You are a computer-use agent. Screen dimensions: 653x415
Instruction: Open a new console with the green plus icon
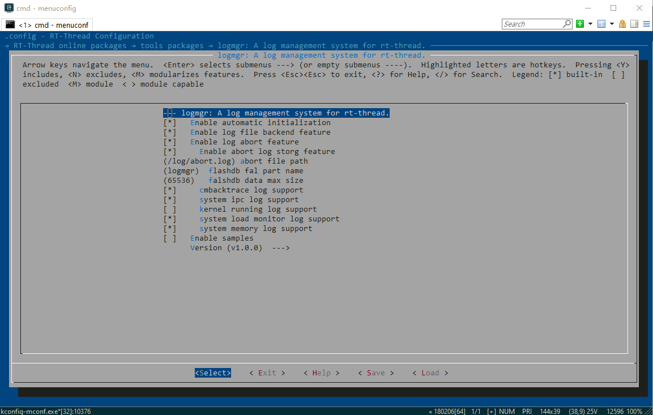point(579,24)
